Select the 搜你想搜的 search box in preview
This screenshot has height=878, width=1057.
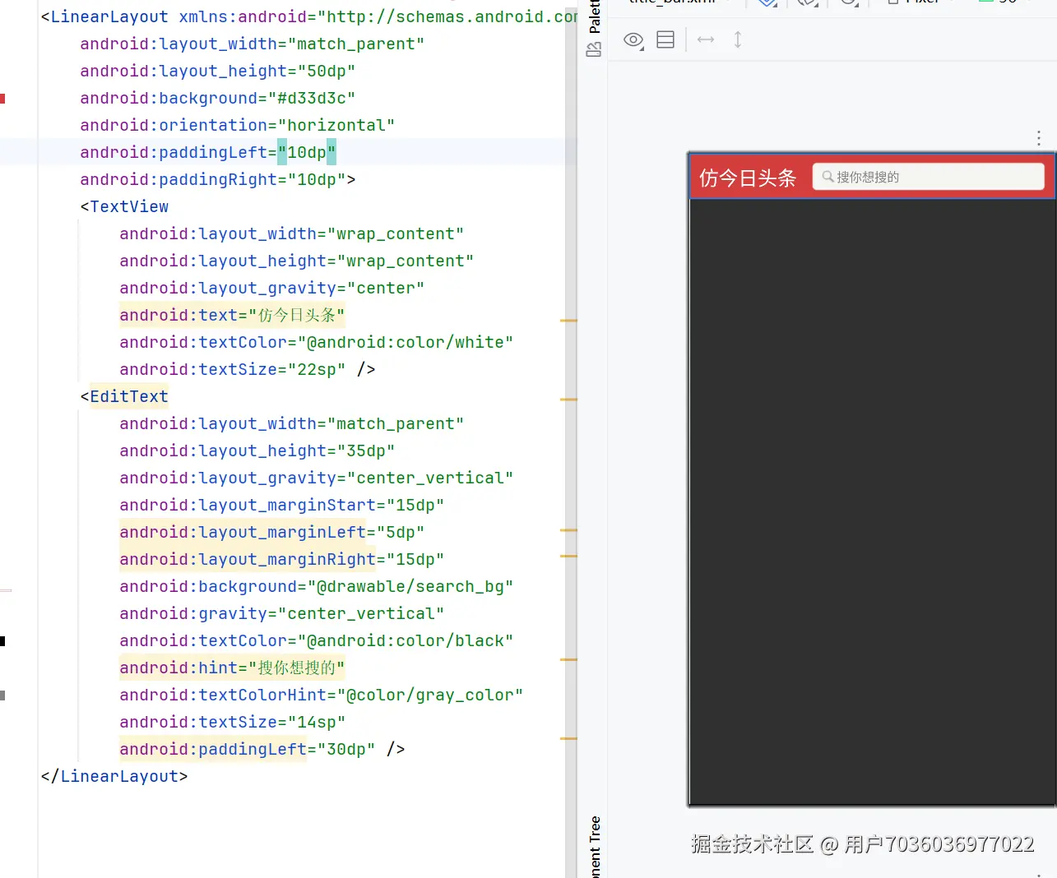click(928, 177)
